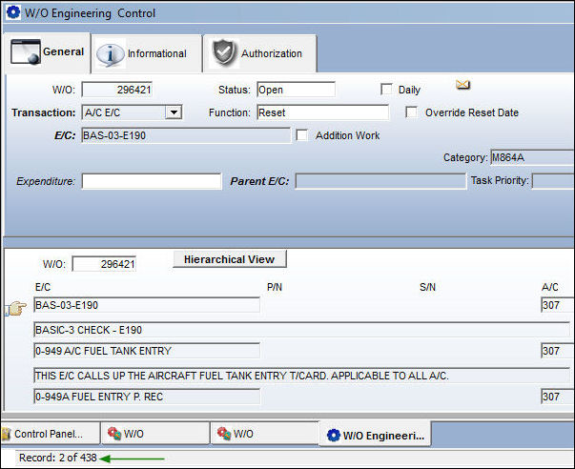Click the first W/O window tab icon
Screen dimensions: 575x469
pyautogui.click(x=114, y=434)
